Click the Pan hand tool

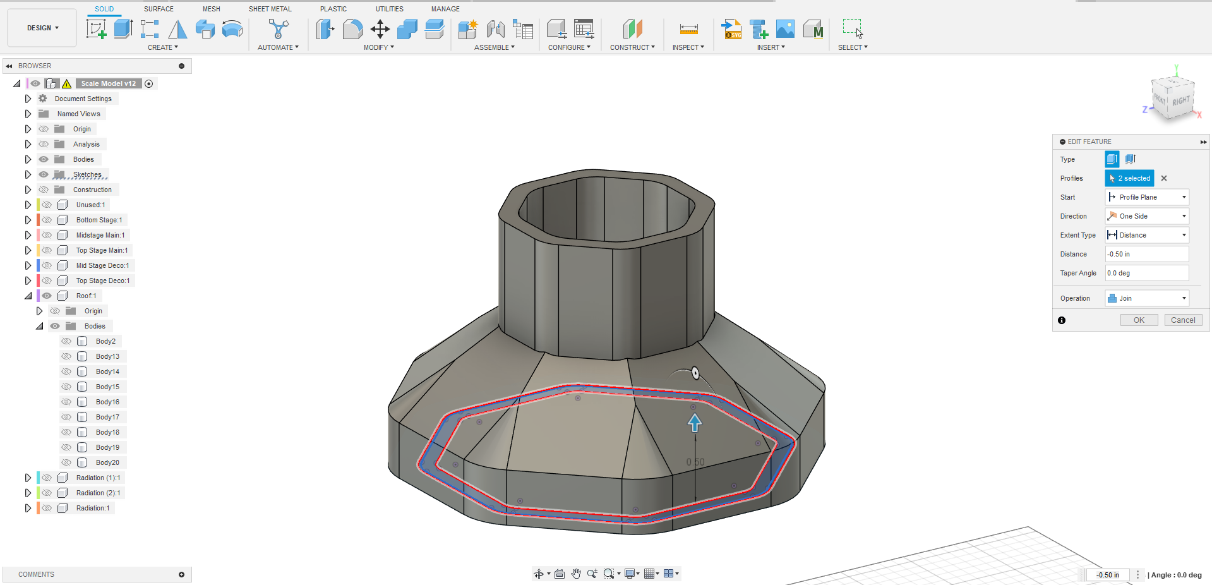[576, 574]
